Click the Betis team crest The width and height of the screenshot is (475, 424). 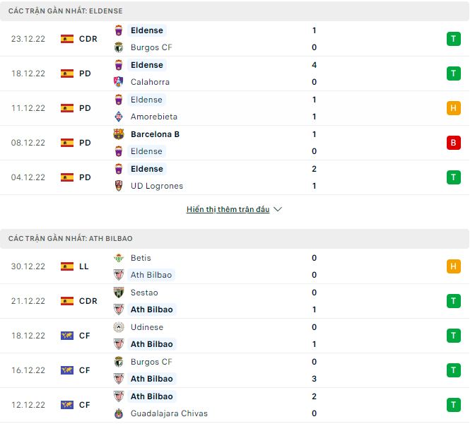tap(119, 258)
